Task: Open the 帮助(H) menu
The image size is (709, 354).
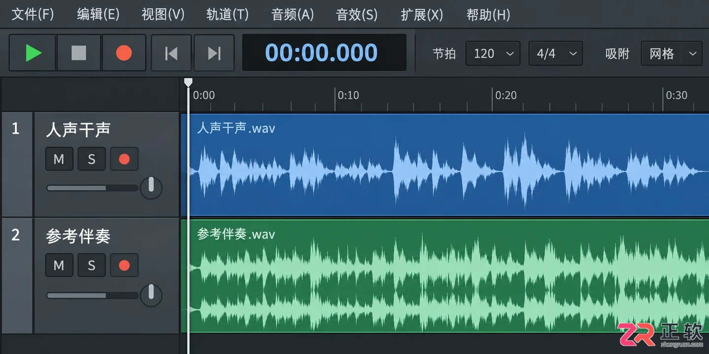Action: click(x=488, y=14)
